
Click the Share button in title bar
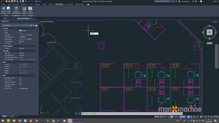[38, 1]
